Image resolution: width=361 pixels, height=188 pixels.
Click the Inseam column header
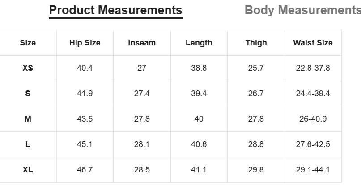click(142, 43)
